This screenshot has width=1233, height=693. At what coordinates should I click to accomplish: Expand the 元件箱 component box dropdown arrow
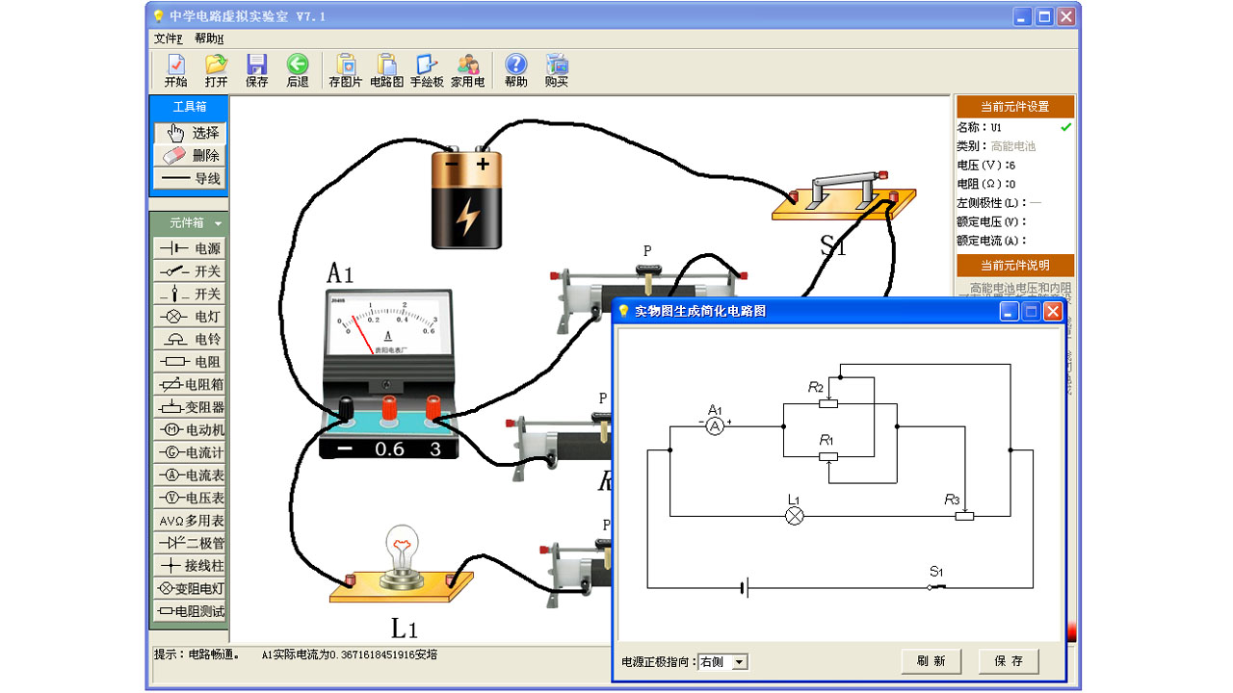tap(218, 223)
